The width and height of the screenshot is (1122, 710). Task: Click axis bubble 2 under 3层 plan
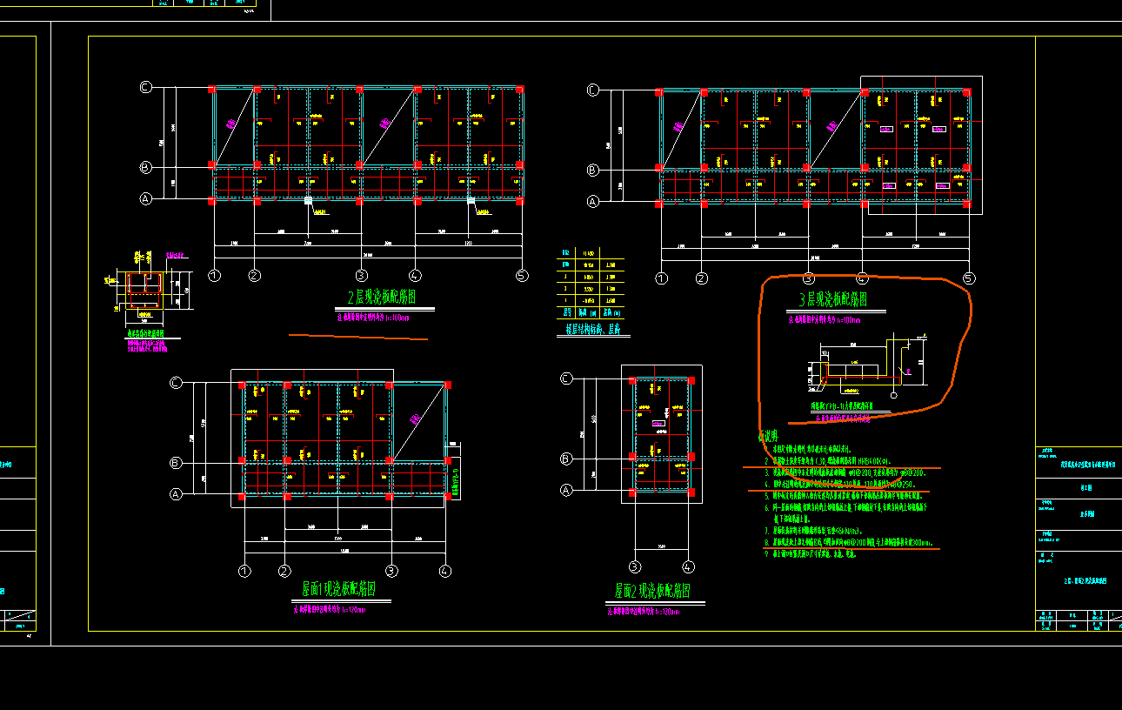[701, 278]
